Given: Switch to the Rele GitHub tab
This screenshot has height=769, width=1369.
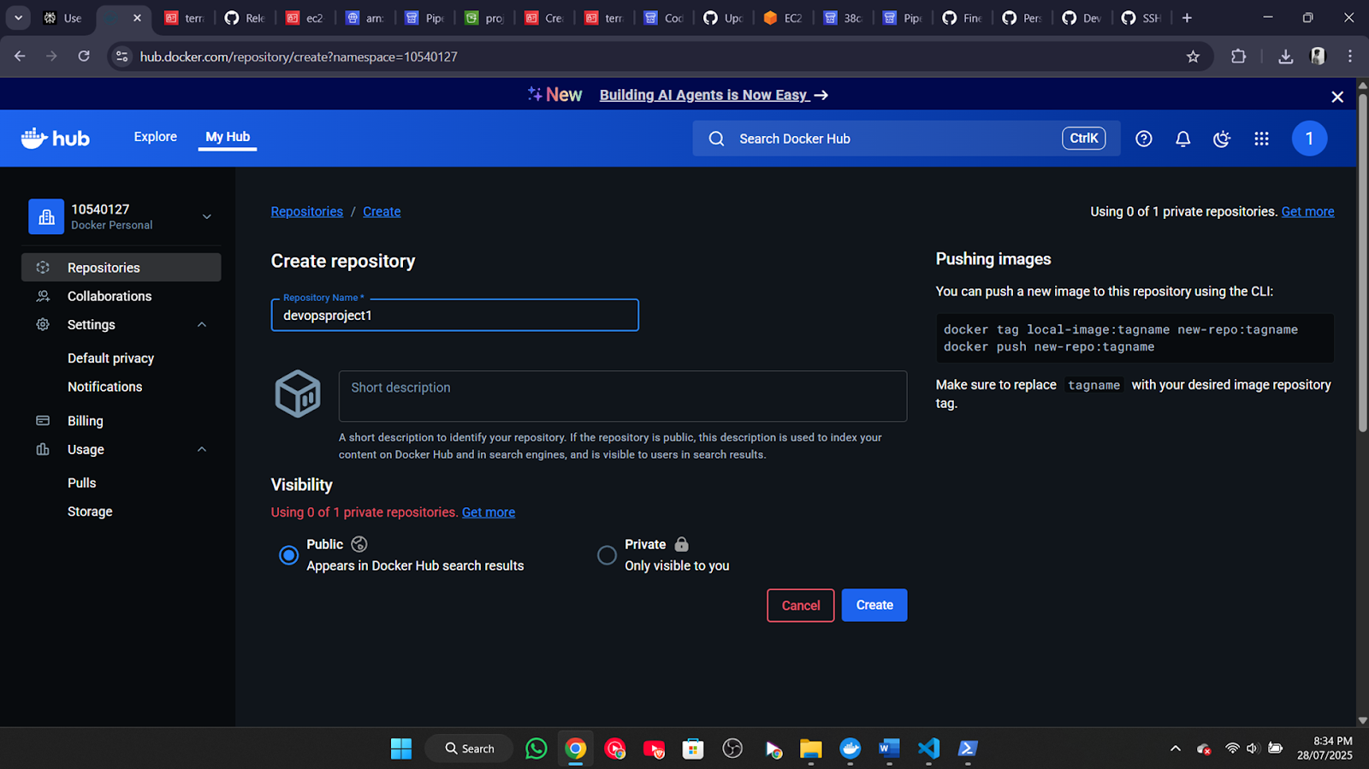Looking at the screenshot, I should click(x=246, y=18).
